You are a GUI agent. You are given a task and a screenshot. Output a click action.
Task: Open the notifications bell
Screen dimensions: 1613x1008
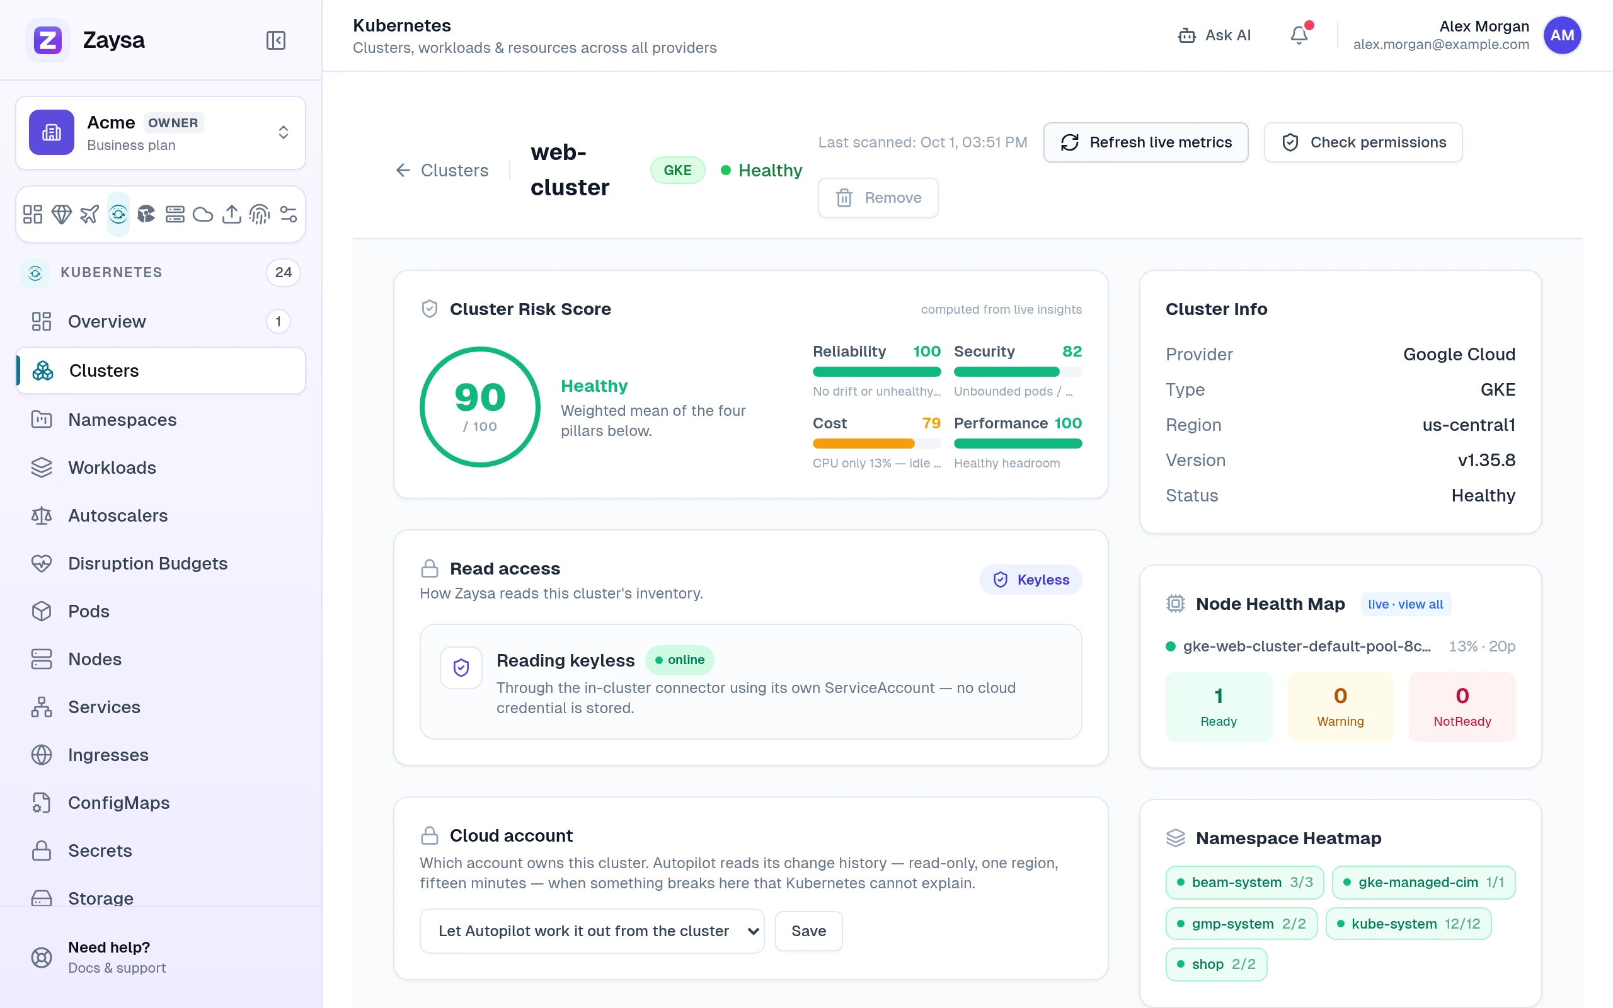[1299, 35]
